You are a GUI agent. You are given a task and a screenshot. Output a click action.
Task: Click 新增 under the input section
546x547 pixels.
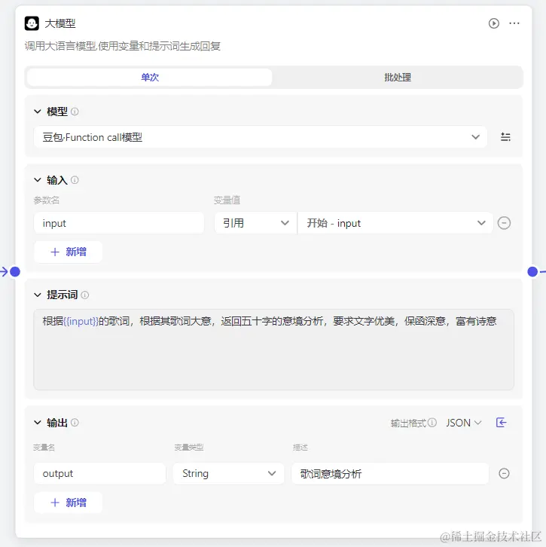pos(69,252)
